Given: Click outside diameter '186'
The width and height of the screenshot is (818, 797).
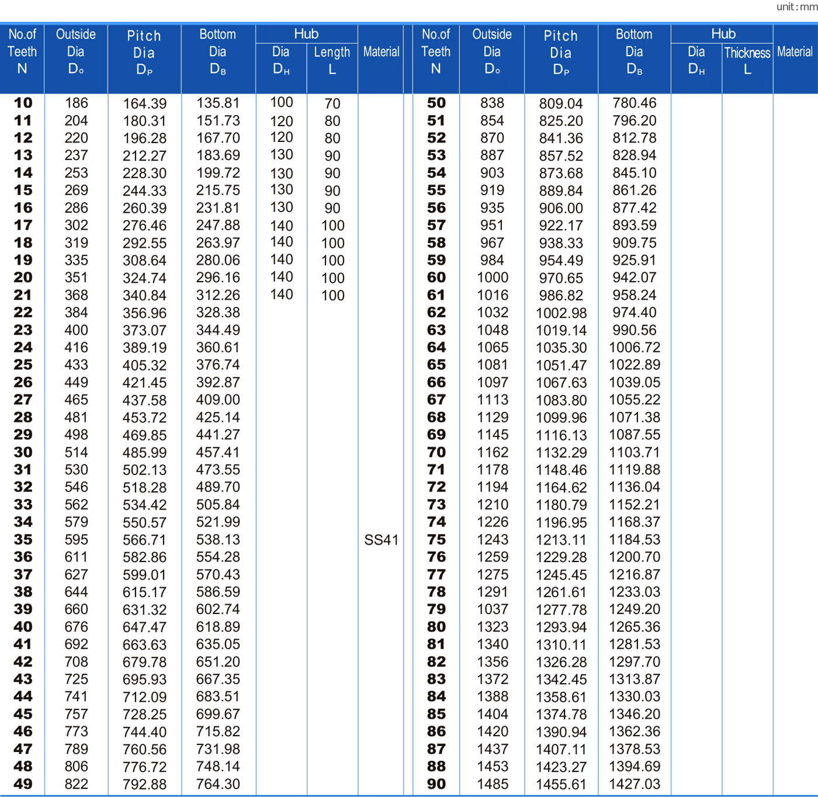Looking at the screenshot, I should point(76,103).
